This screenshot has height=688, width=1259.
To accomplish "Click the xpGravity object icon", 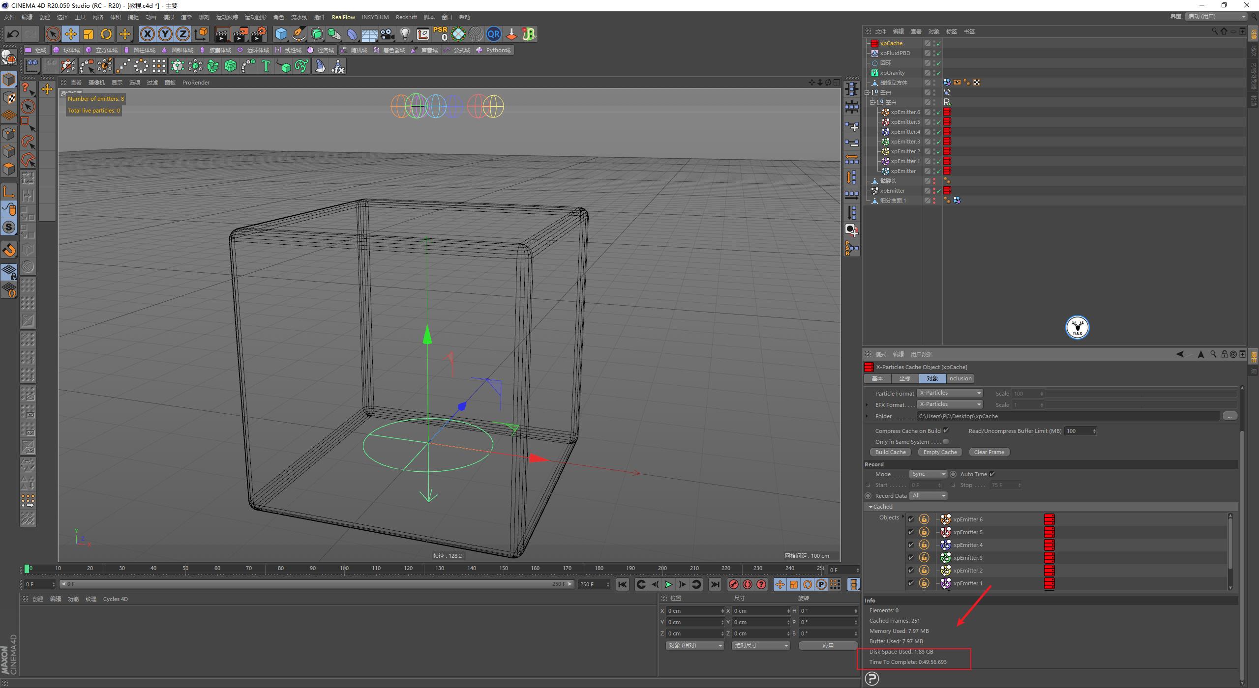I will point(875,72).
